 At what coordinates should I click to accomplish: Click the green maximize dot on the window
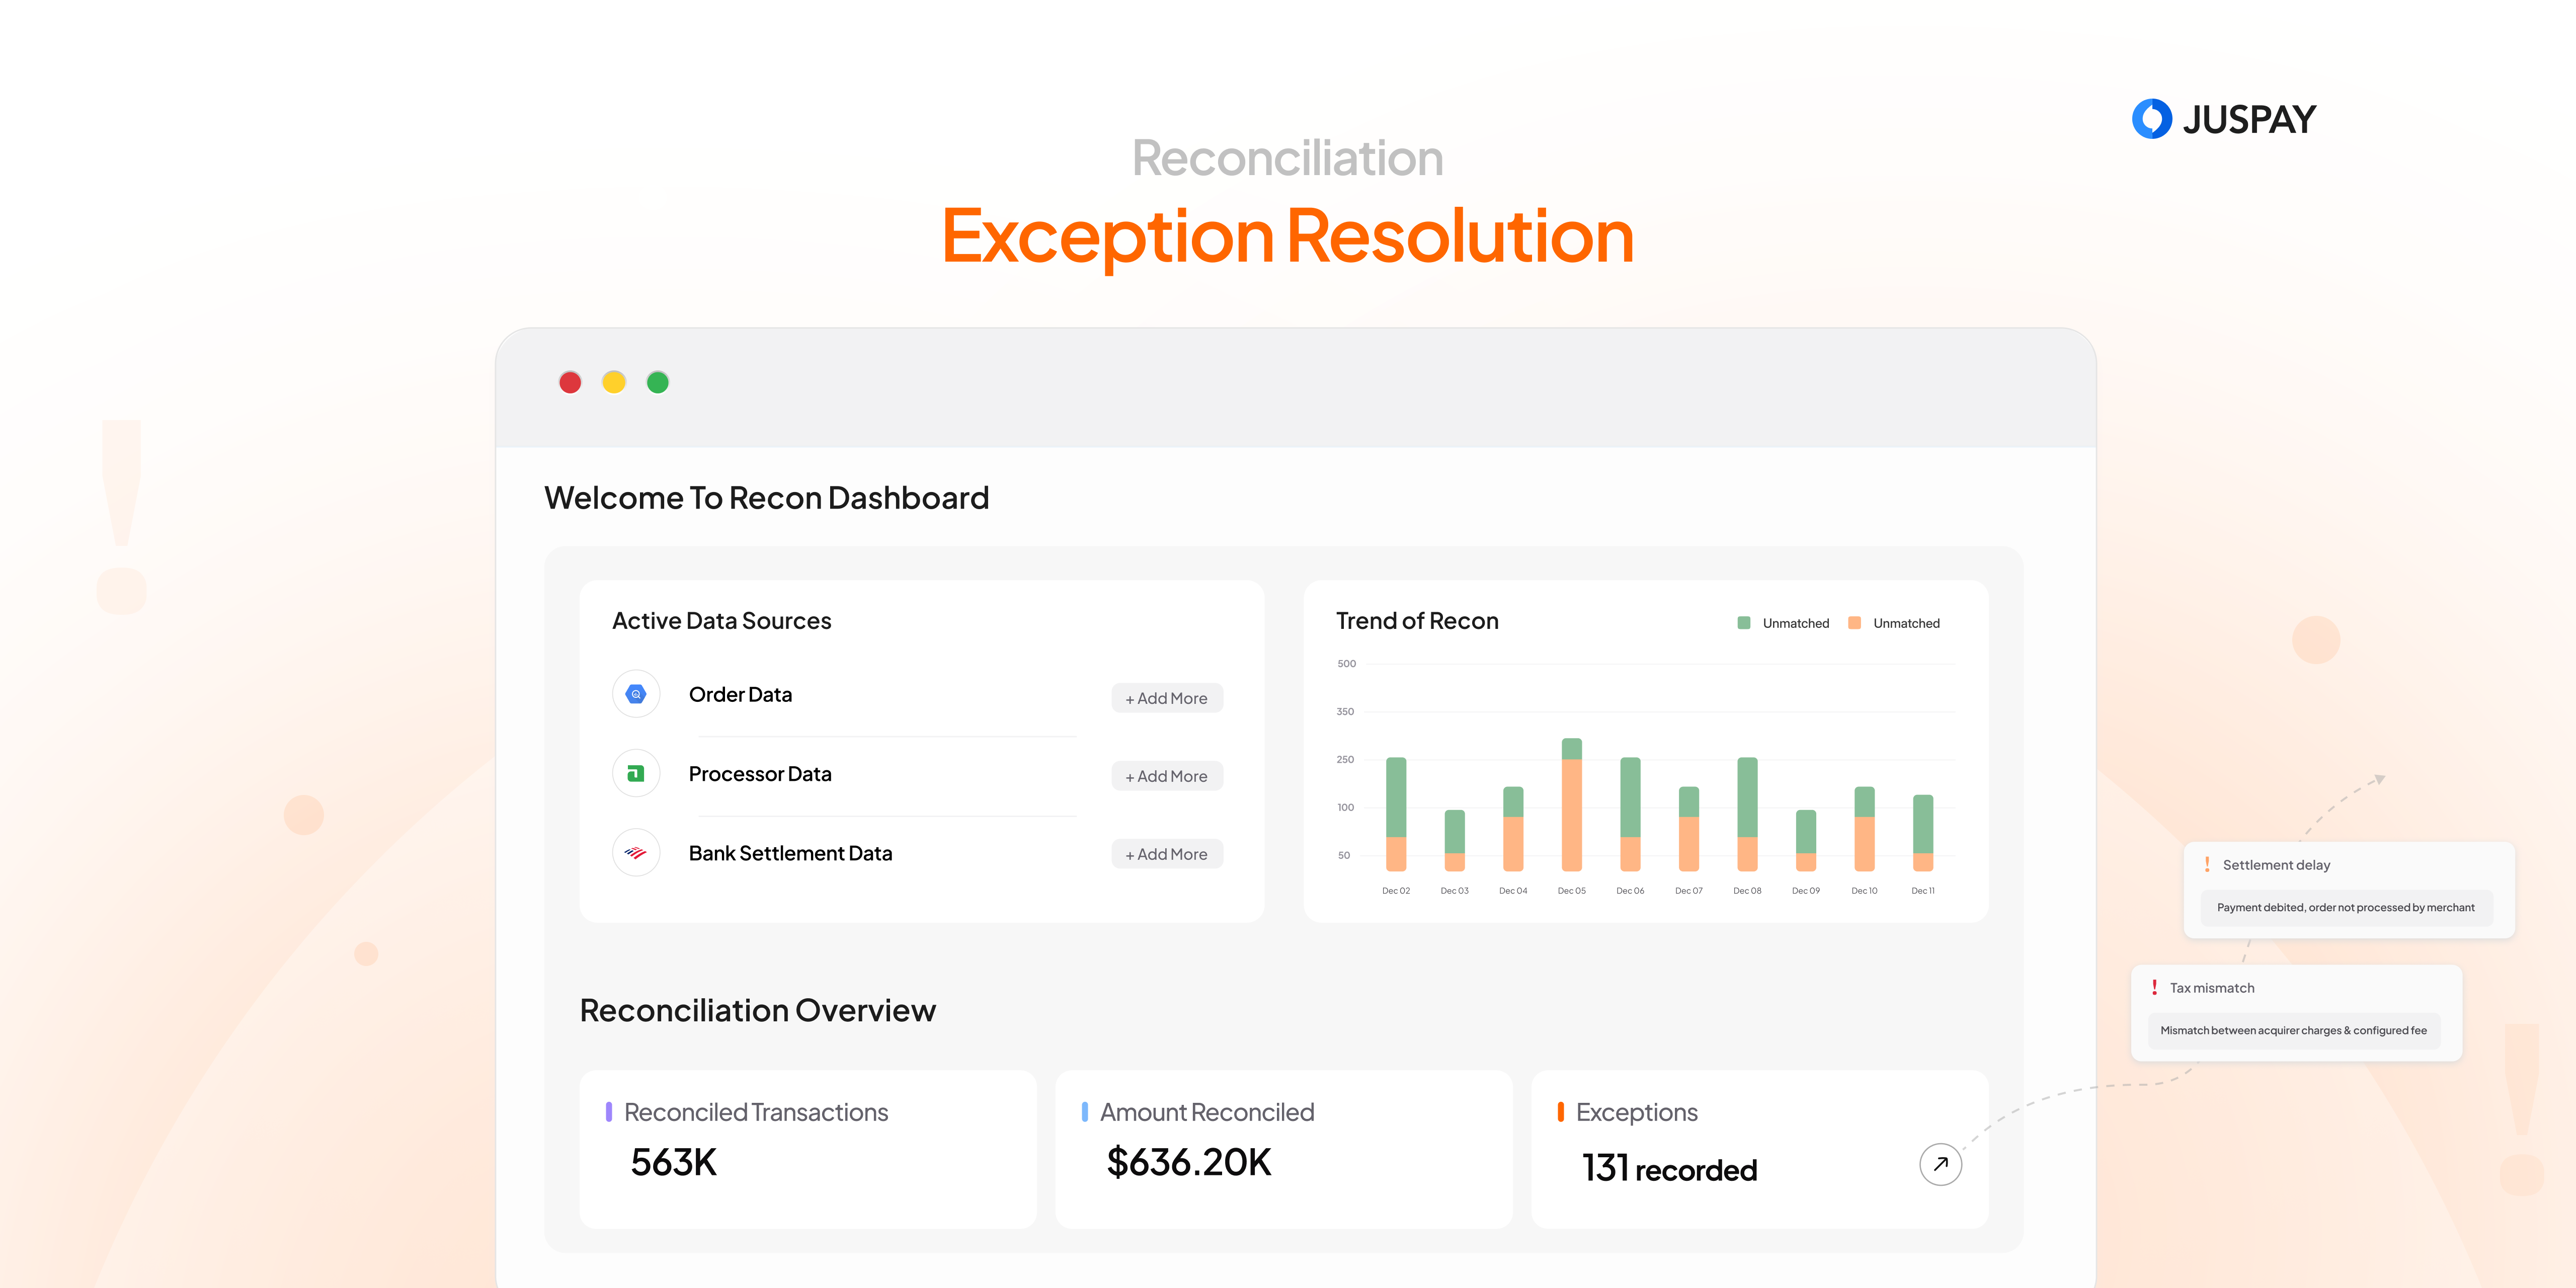pyautogui.click(x=658, y=382)
